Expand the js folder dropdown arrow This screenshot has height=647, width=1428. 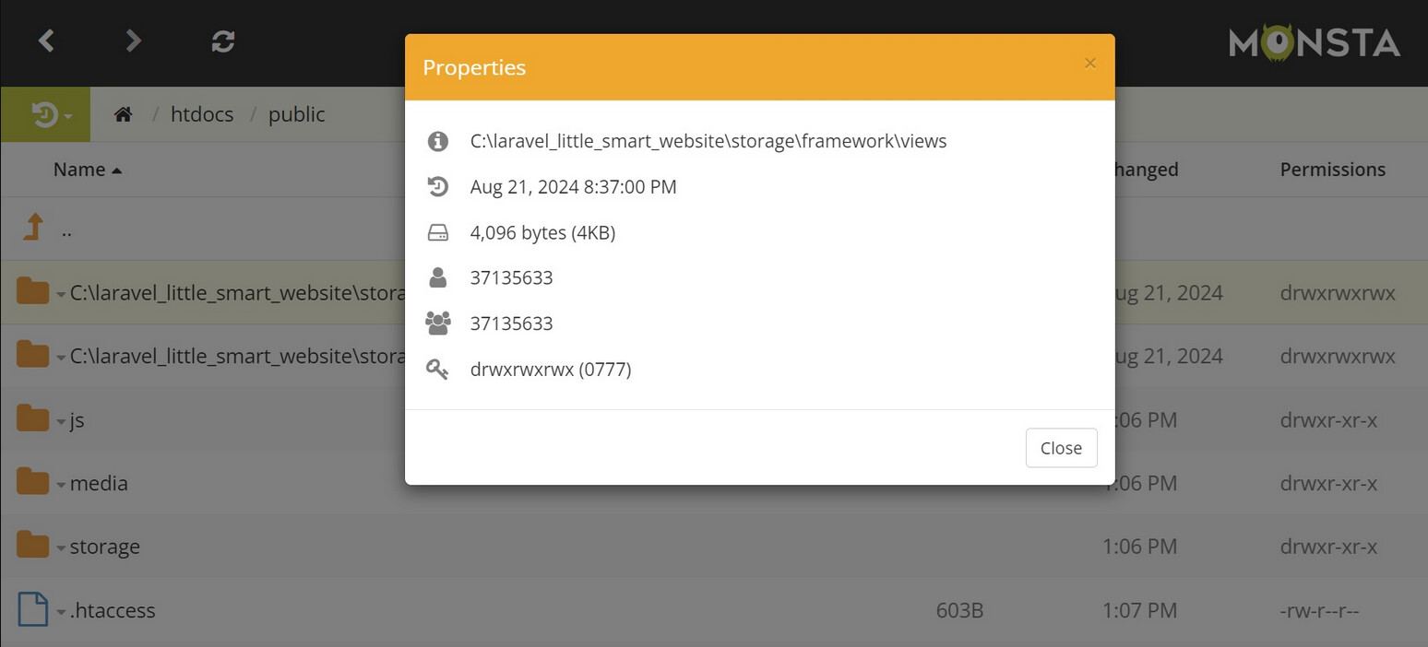coord(61,422)
